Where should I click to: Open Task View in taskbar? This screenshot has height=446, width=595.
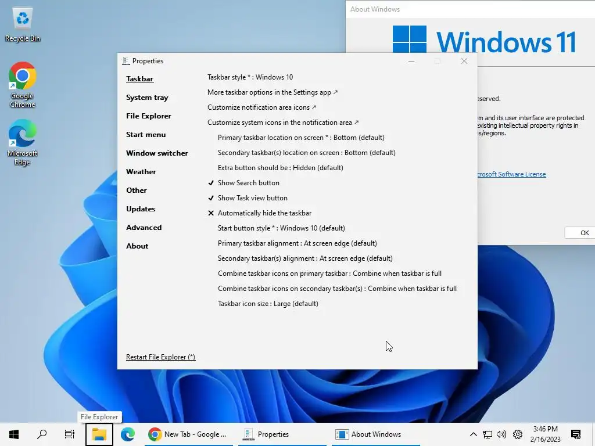click(70, 434)
